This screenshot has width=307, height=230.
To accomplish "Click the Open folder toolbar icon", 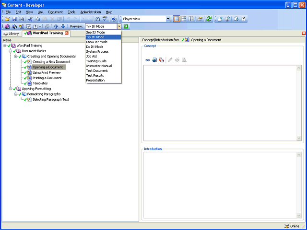I will pos(7,19).
